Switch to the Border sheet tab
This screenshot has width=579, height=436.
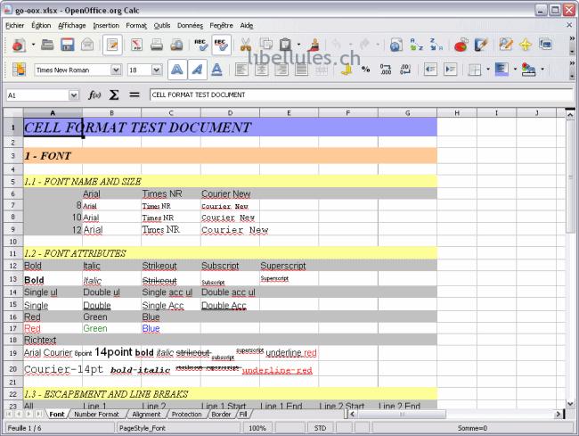click(221, 415)
